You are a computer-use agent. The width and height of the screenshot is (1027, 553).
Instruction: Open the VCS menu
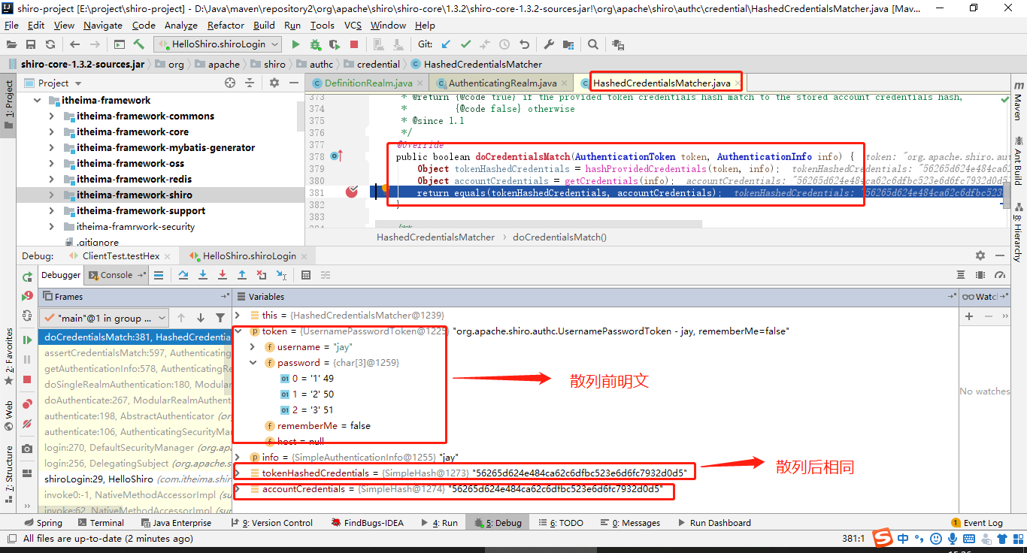tap(353, 25)
